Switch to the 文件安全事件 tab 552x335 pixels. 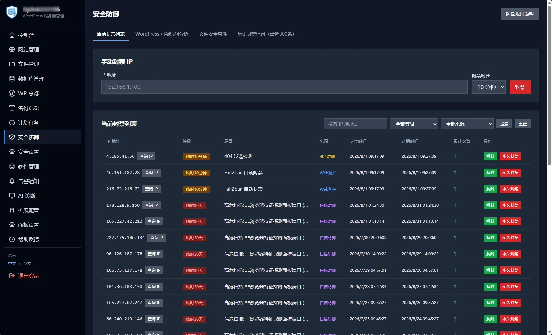point(213,34)
